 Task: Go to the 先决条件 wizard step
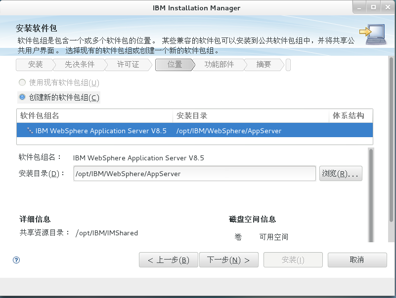tap(80, 65)
